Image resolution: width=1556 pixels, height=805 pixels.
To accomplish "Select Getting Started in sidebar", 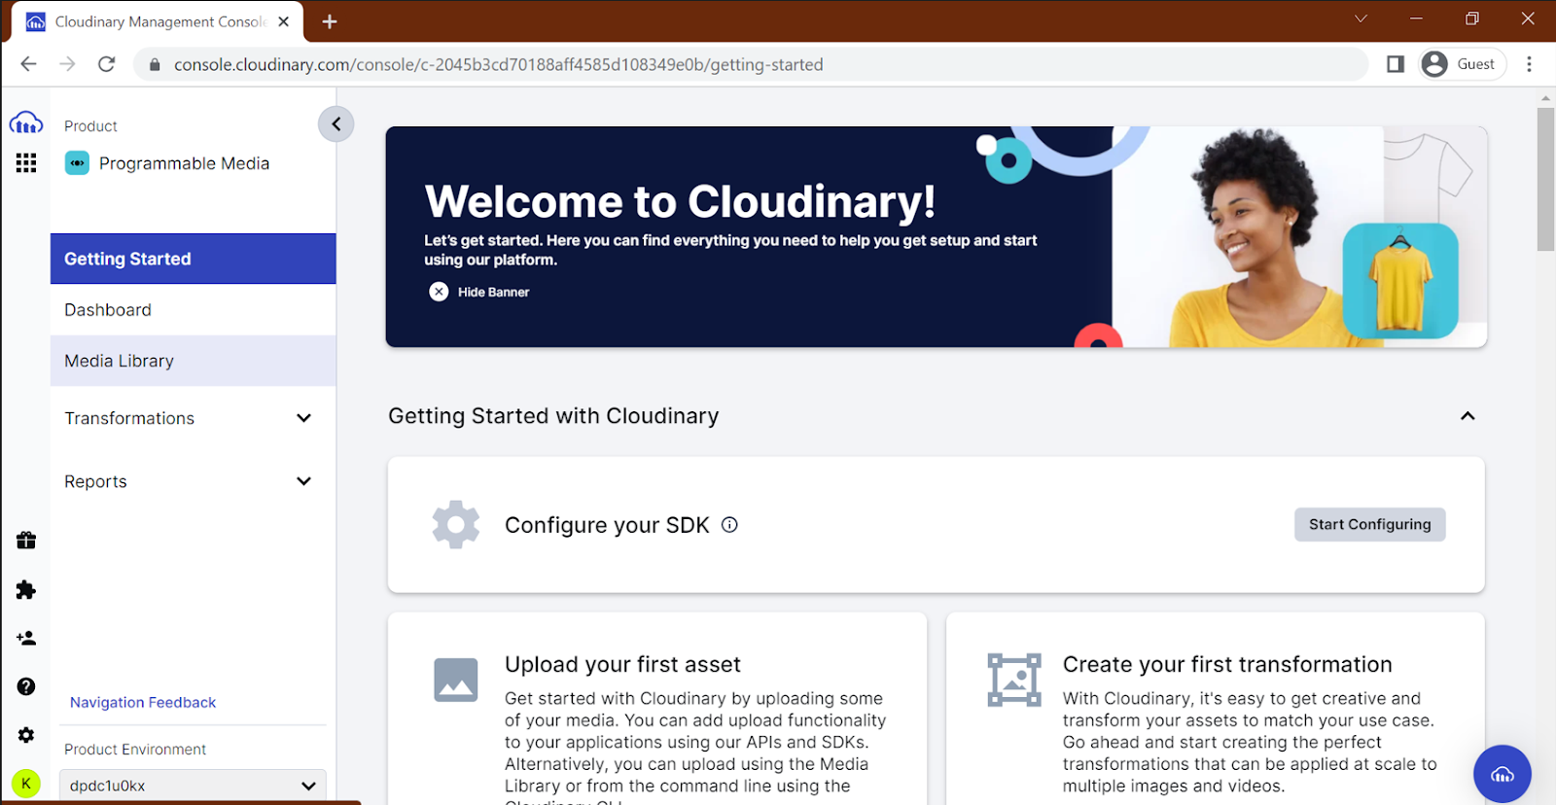I will (x=193, y=259).
